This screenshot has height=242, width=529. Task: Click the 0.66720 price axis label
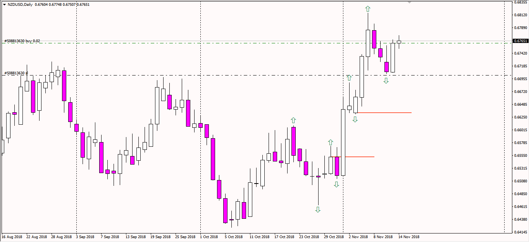pyautogui.click(x=520, y=92)
